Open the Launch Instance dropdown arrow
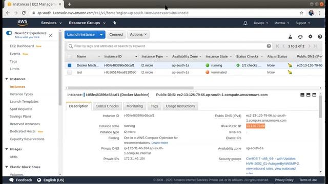Image resolution: width=328 pixels, height=184 pixels. [101, 35]
